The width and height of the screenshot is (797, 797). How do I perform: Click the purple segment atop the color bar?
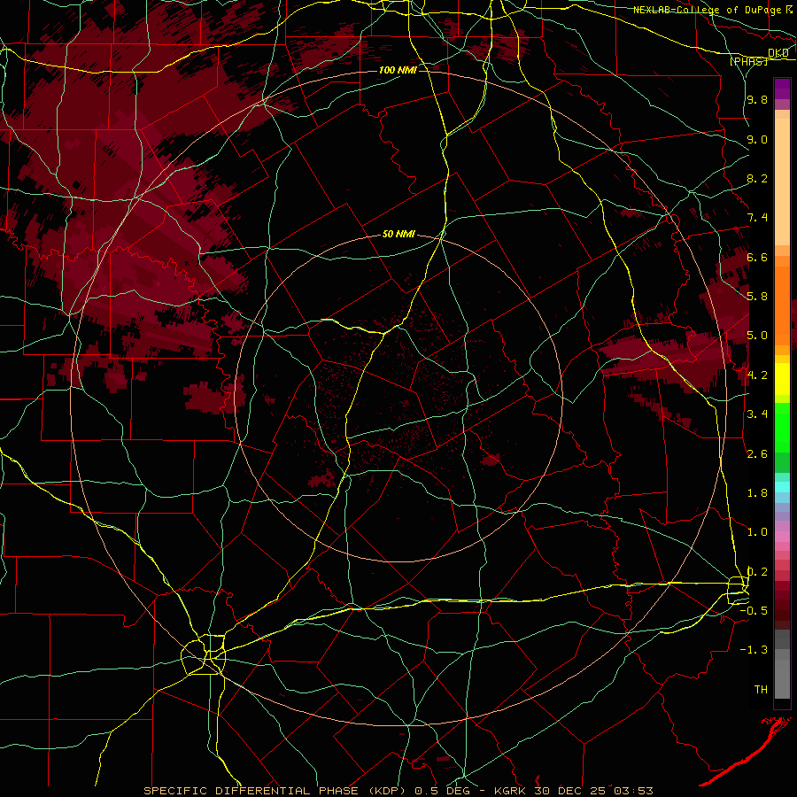coord(782,89)
